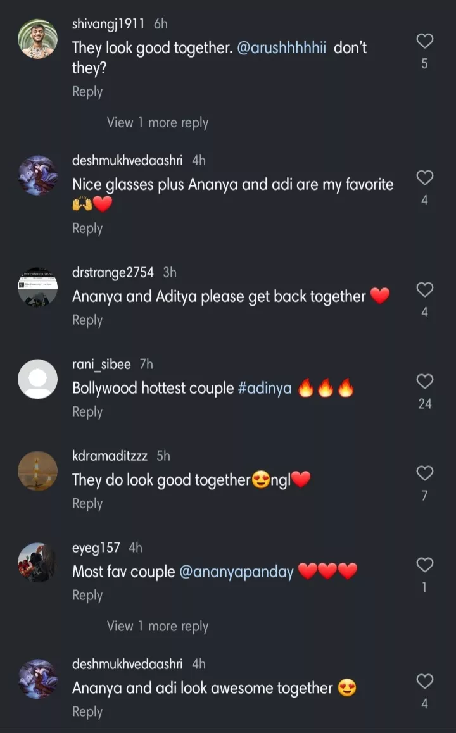The width and height of the screenshot is (456, 733).
Task: Open drstrange2754 username profile
Action: click(113, 272)
